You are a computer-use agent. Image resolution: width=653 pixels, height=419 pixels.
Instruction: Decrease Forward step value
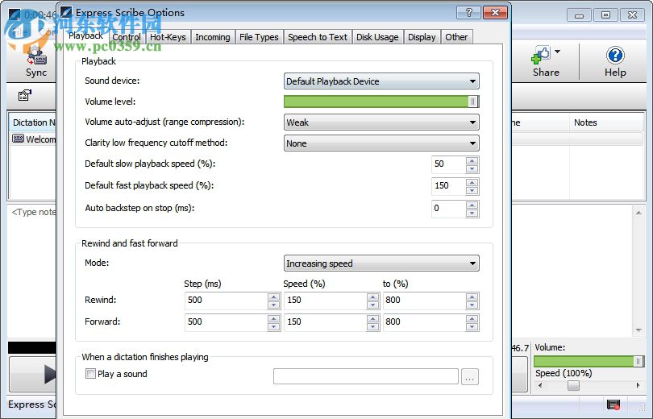[x=273, y=326]
